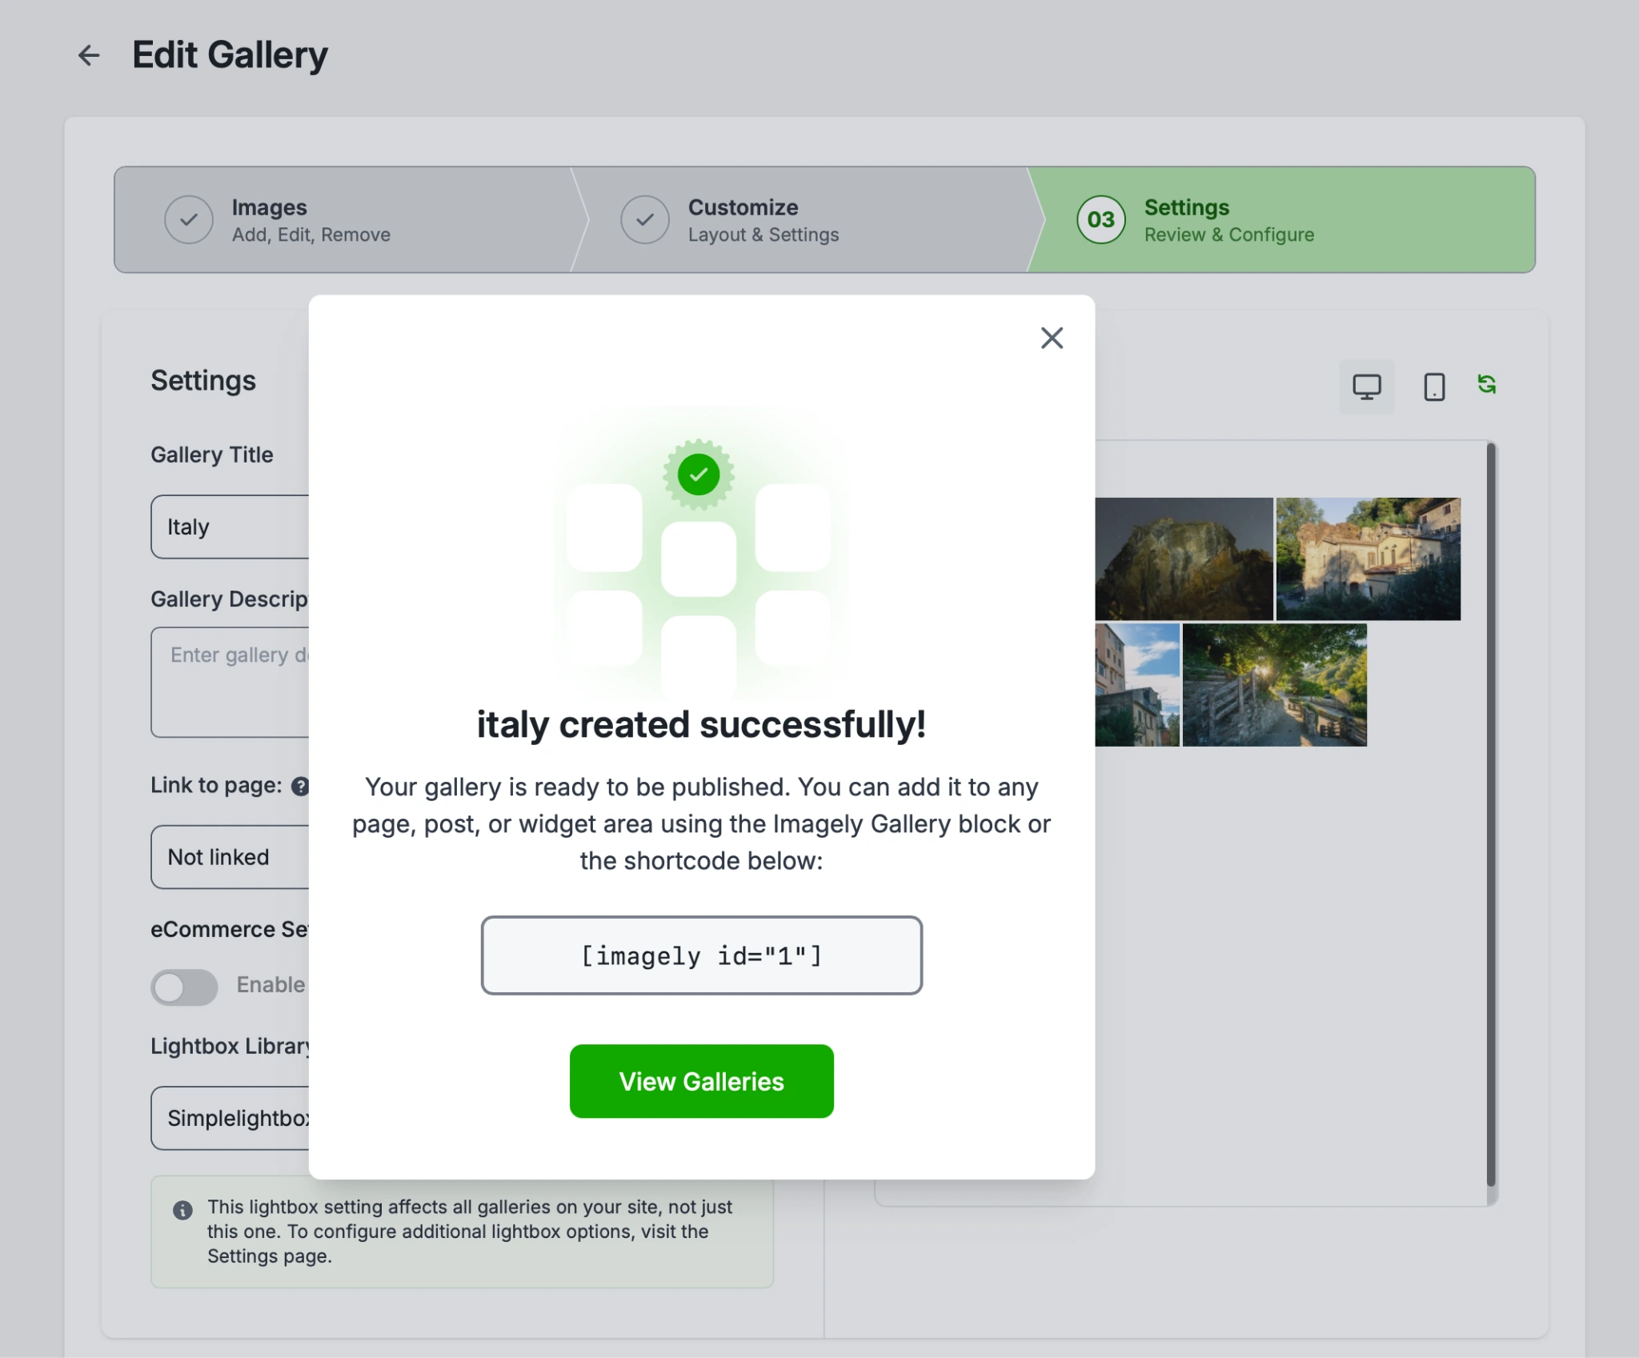This screenshot has height=1358, width=1639.
Task: Select the Settings step
Action: (1280, 220)
